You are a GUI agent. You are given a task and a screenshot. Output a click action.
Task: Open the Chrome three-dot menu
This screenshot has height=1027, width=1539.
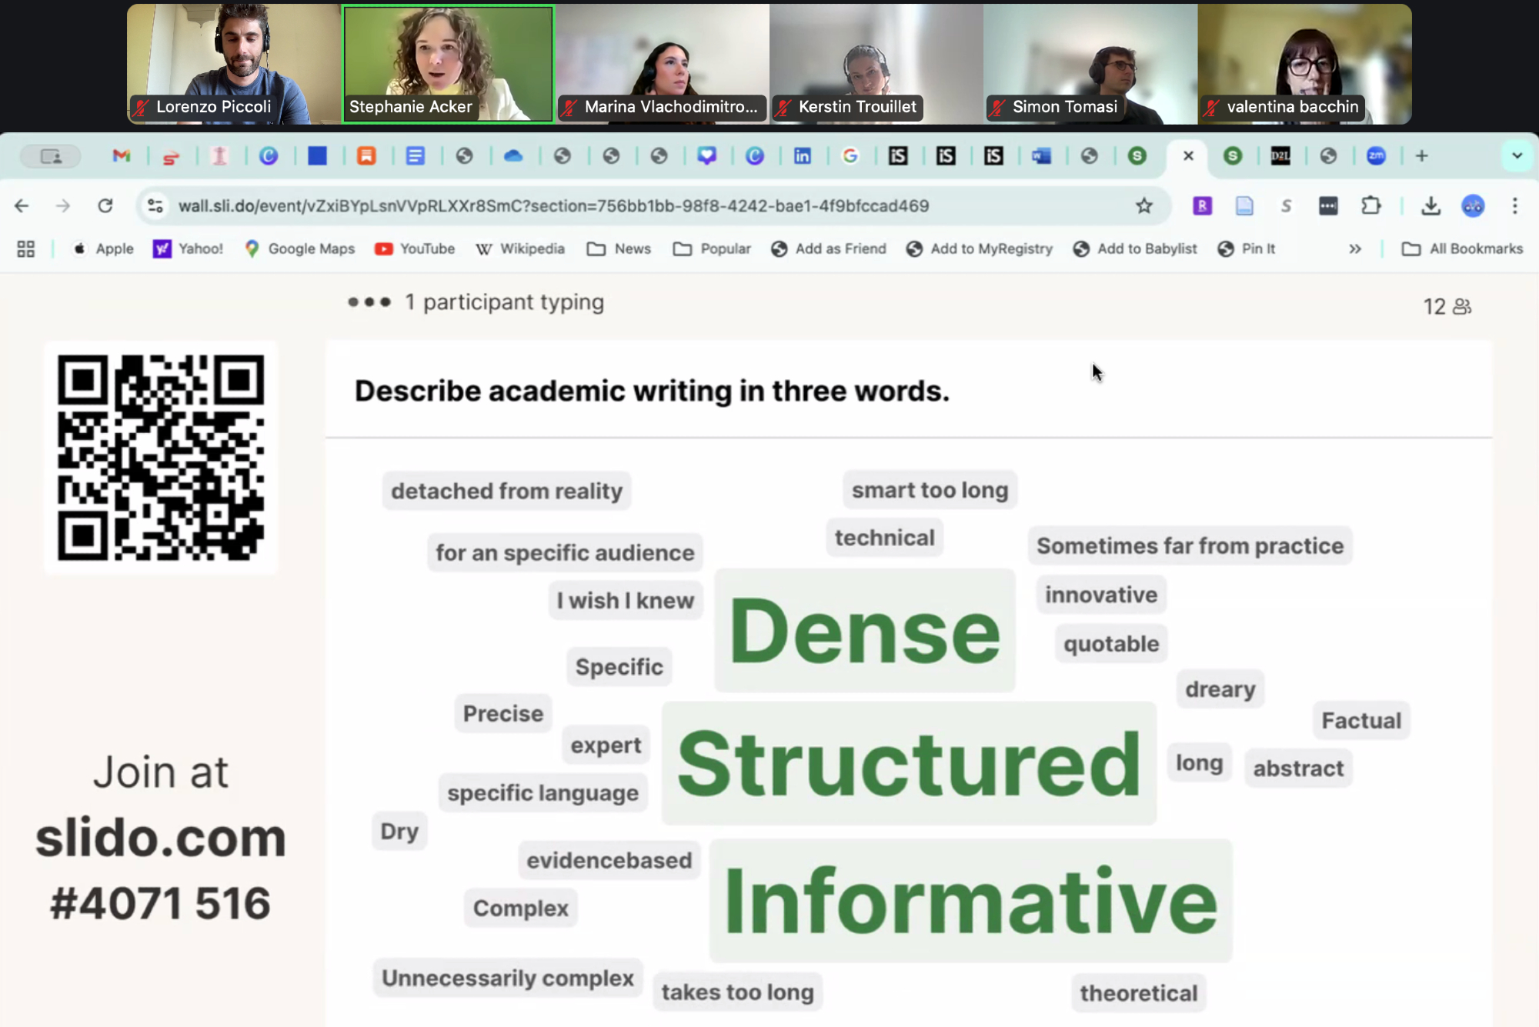click(1514, 205)
